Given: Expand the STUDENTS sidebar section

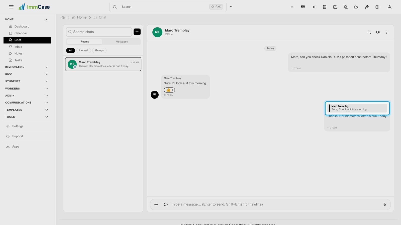Looking at the screenshot, I should tap(27, 81).
